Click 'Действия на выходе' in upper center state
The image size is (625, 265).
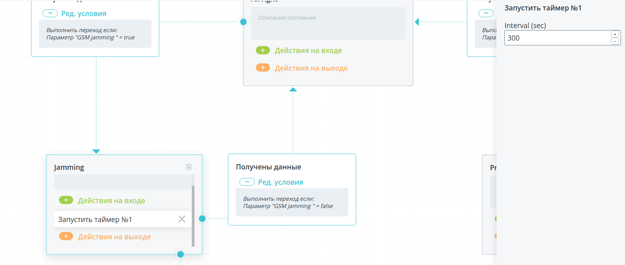click(311, 68)
